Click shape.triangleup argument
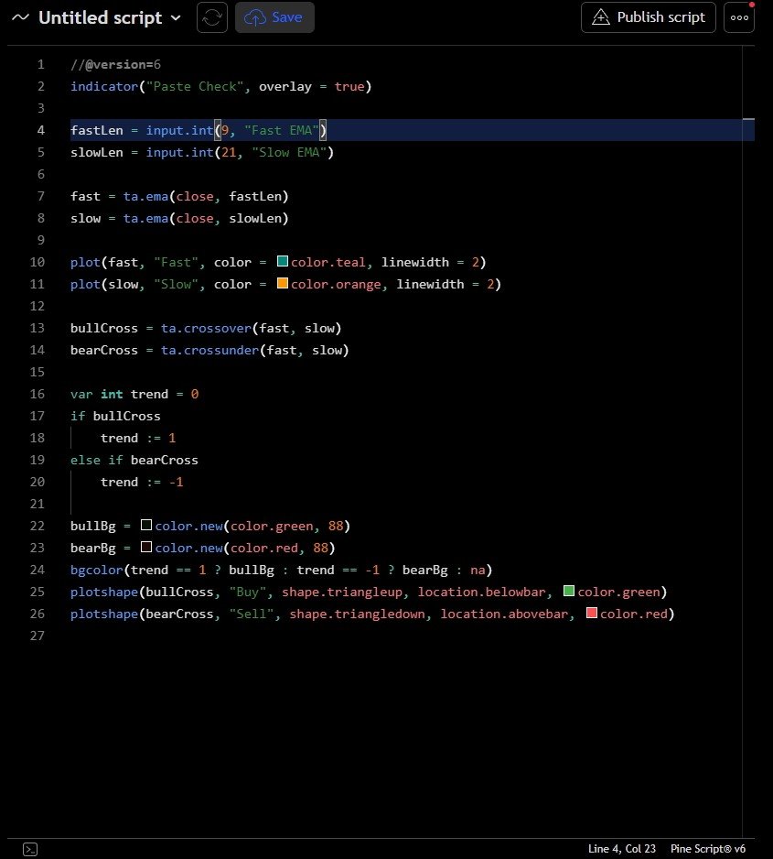The width and height of the screenshot is (773, 859). point(342,592)
